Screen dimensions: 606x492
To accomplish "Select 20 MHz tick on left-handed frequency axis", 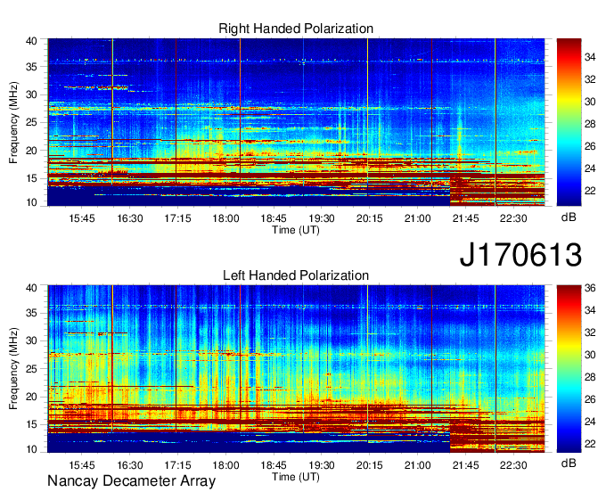I will [x=32, y=397].
